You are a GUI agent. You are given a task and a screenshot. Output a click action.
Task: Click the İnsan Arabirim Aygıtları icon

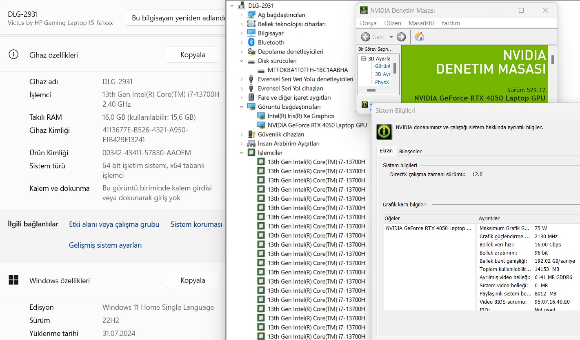point(251,143)
